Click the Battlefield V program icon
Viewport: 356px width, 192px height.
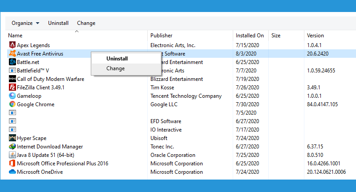tap(12, 70)
